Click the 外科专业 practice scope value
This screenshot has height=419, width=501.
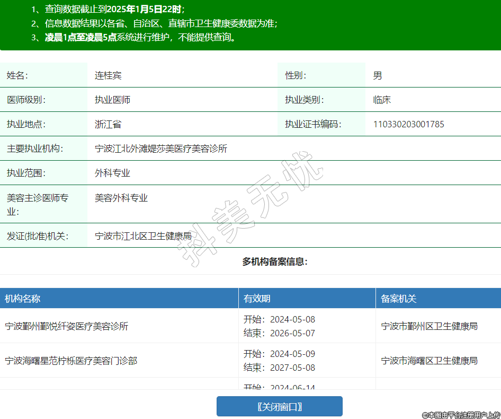pyautogui.click(x=112, y=173)
